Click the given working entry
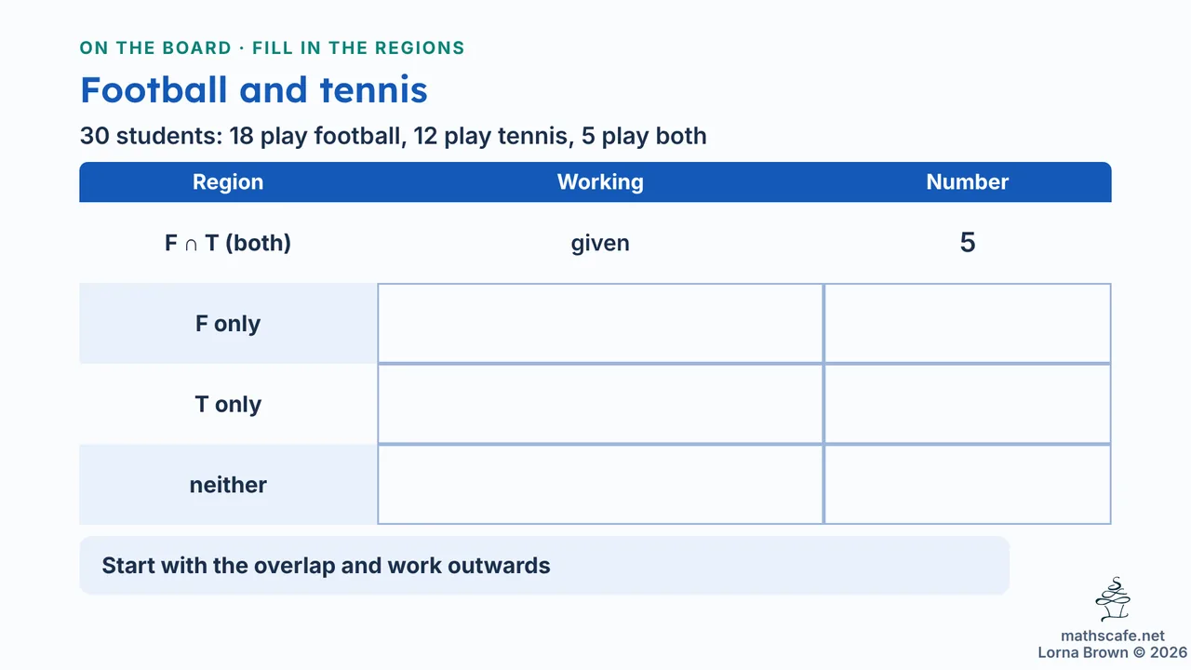 coord(600,244)
